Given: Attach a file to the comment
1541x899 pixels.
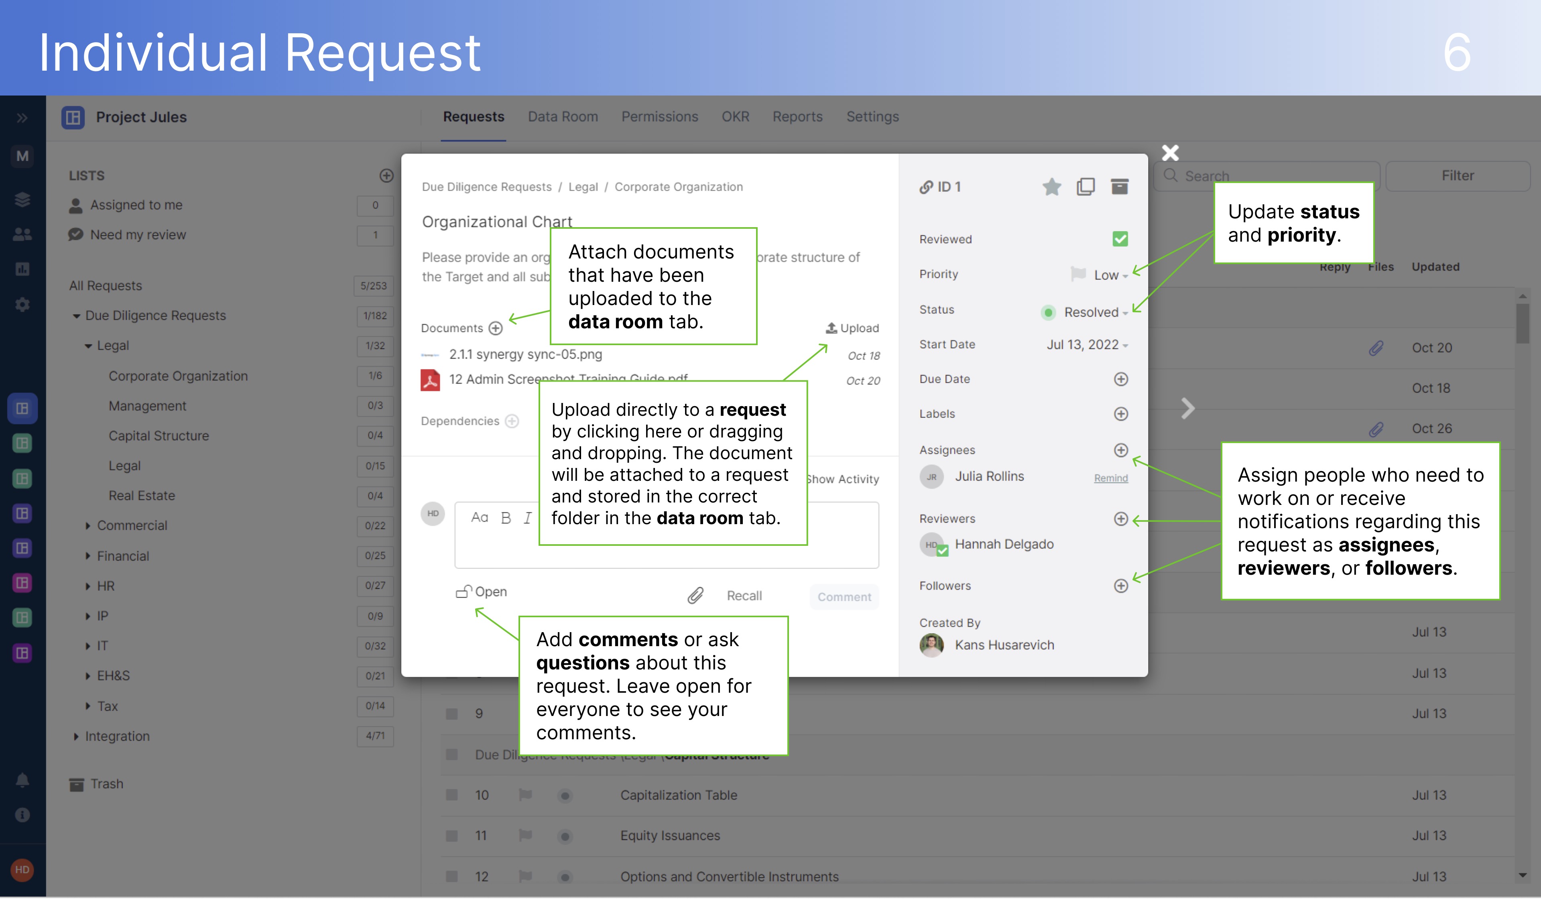Looking at the screenshot, I should (695, 595).
